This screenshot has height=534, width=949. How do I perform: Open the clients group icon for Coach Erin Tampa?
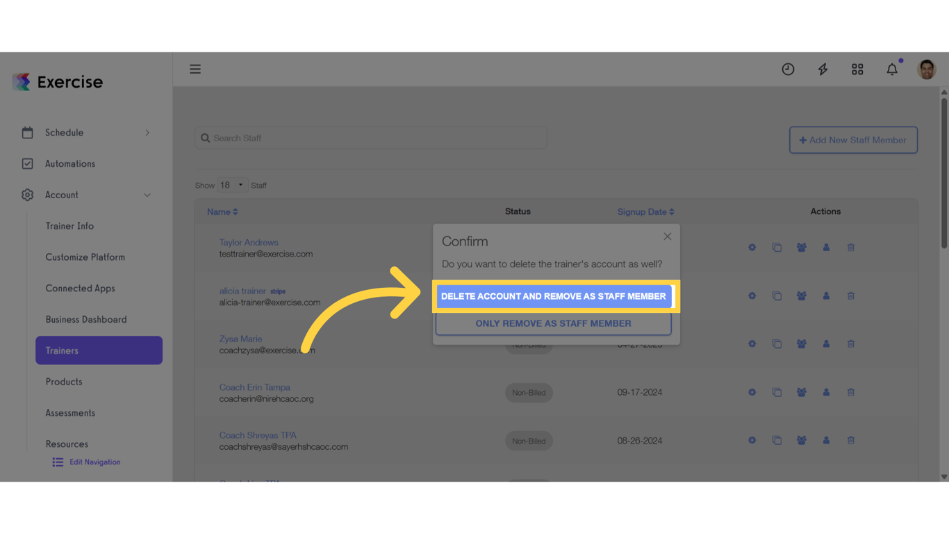[801, 391]
